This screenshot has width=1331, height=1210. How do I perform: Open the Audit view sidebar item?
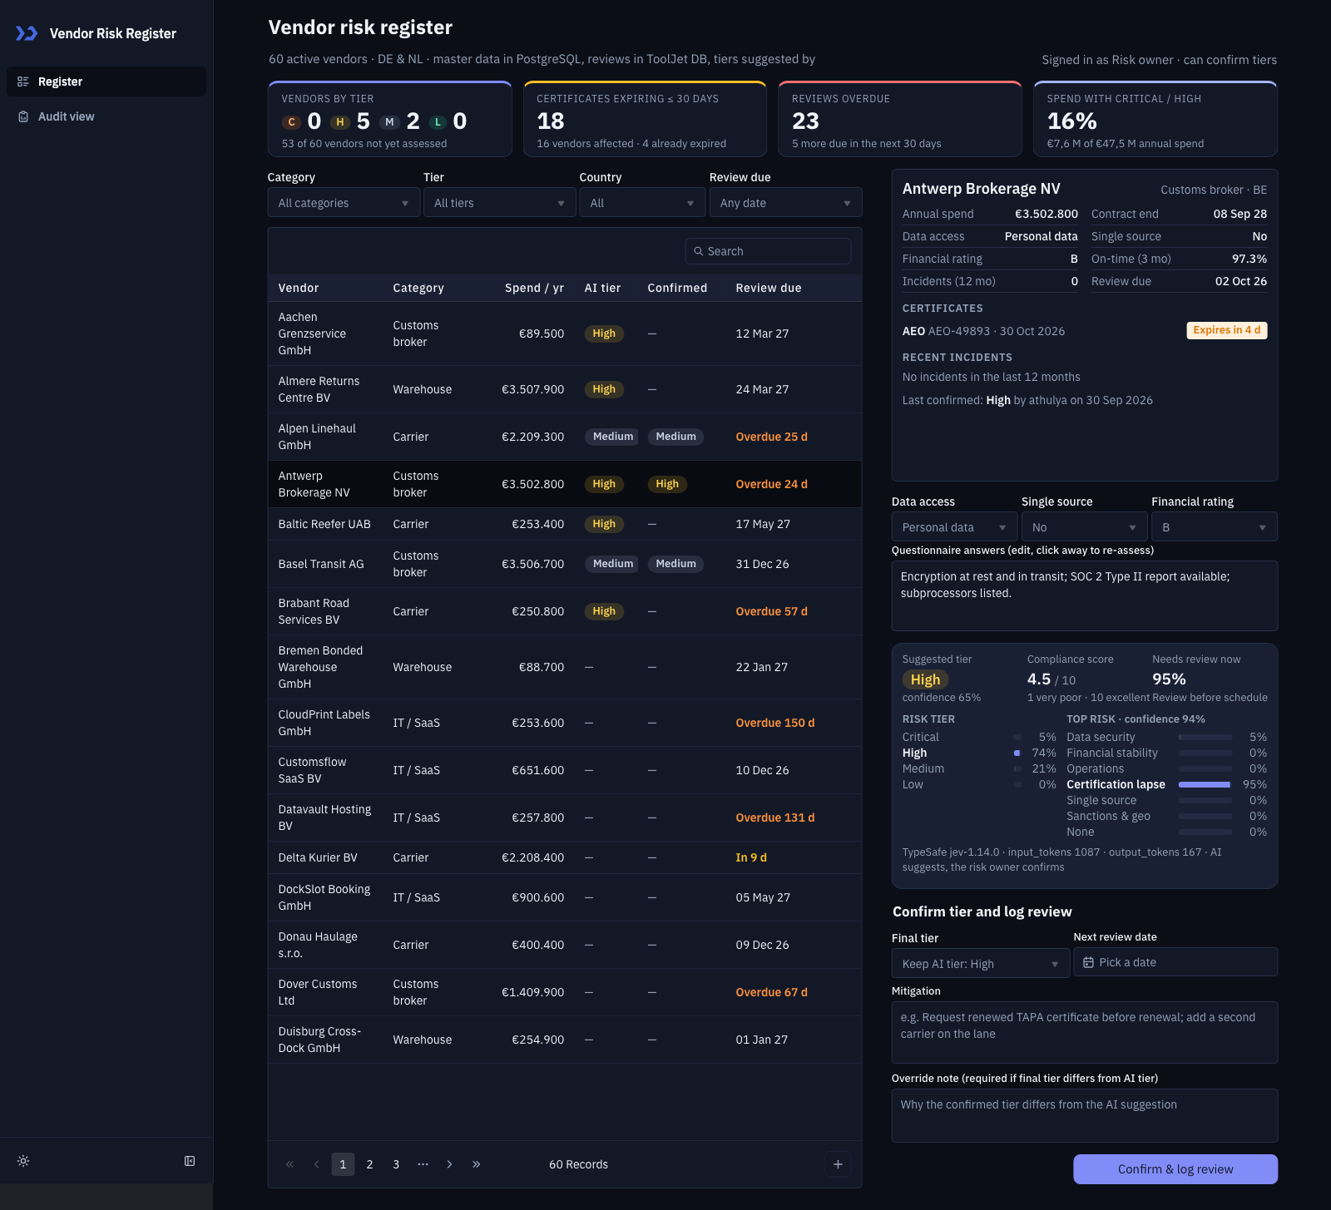pos(106,116)
